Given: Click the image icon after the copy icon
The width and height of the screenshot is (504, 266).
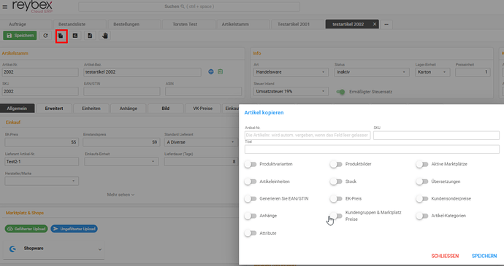Looking at the screenshot, I should point(75,36).
